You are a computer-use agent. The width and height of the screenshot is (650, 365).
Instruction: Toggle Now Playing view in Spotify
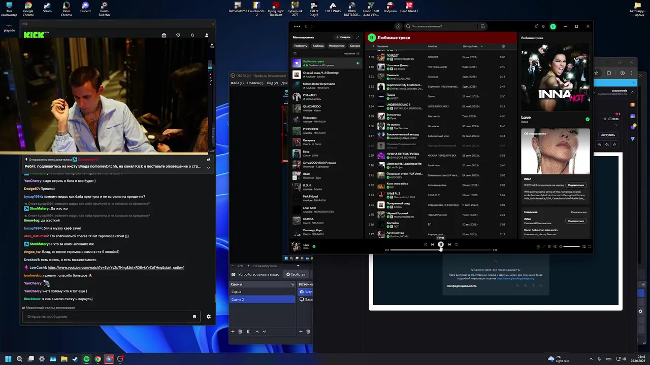click(538, 246)
